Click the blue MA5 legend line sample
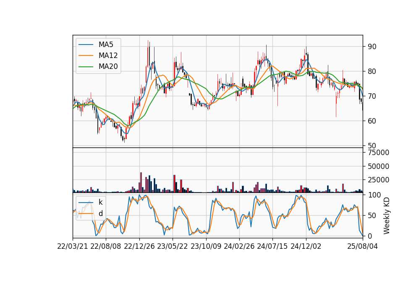Screen dimensions: 403x290 (86, 45)
